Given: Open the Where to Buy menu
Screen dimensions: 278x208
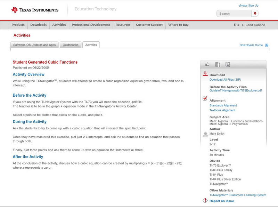Looking at the screenshot, I should [178, 25].
